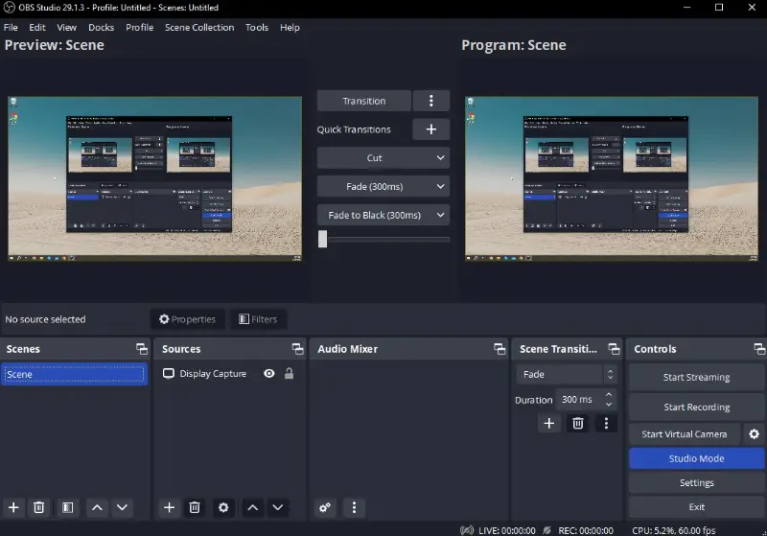Click Start Virtual Camera
This screenshot has width=767, height=536.
685,433
